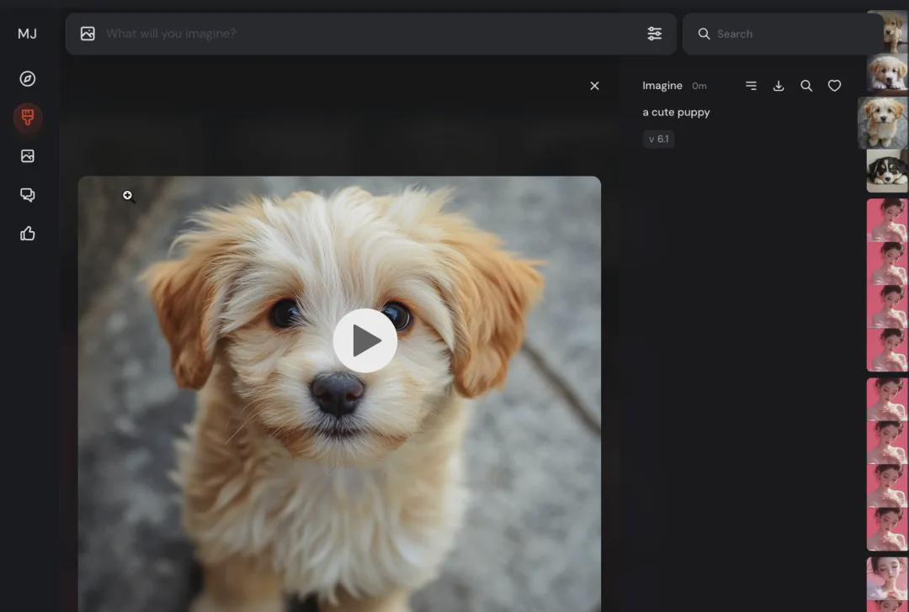Click the zoom-in magnifier on the image
Image resolution: width=909 pixels, height=612 pixels.
click(x=129, y=197)
